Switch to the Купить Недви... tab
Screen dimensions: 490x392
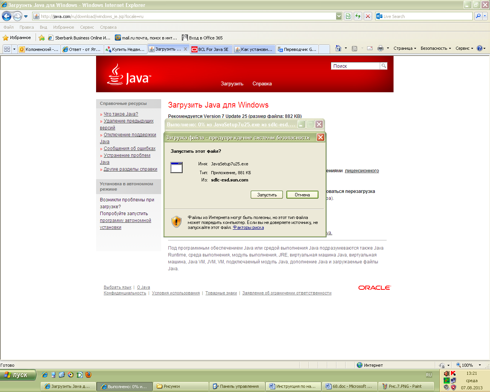pos(125,49)
